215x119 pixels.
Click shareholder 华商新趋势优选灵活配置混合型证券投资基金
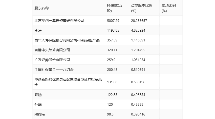pos(68,82)
